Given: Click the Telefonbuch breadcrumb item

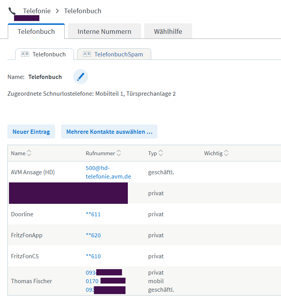Looking at the screenshot, I should 83,11.
